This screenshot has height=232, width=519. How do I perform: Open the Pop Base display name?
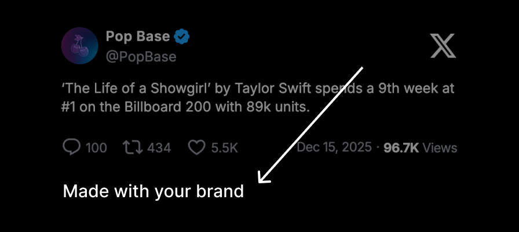[x=138, y=37]
